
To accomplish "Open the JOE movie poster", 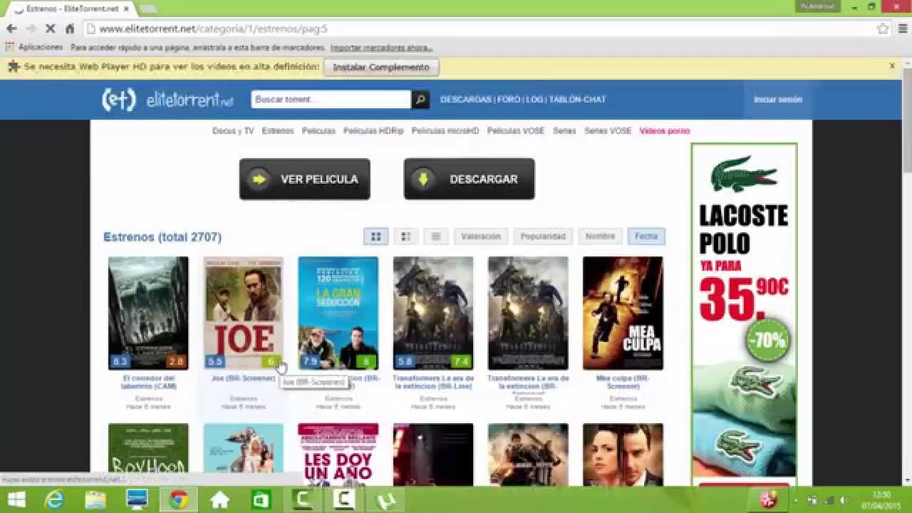I will (x=243, y=313).
